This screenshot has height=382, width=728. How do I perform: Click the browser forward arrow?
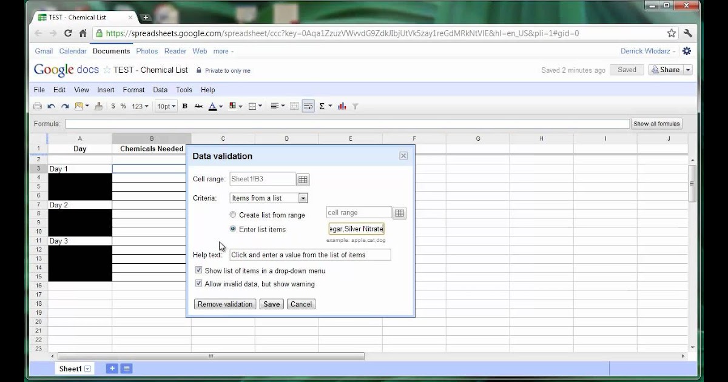tap(53, 33)
